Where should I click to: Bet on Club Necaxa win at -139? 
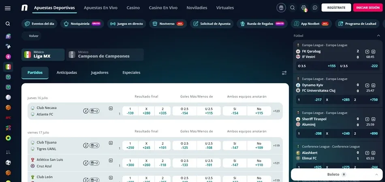(130, 111)
